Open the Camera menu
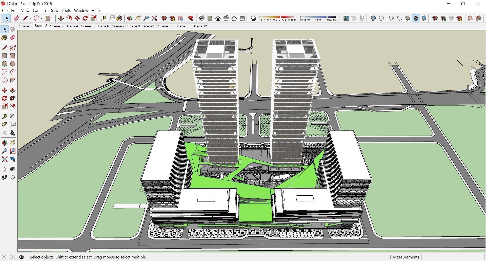Screen dimensions: 486x261 click(x=39, y=10)
